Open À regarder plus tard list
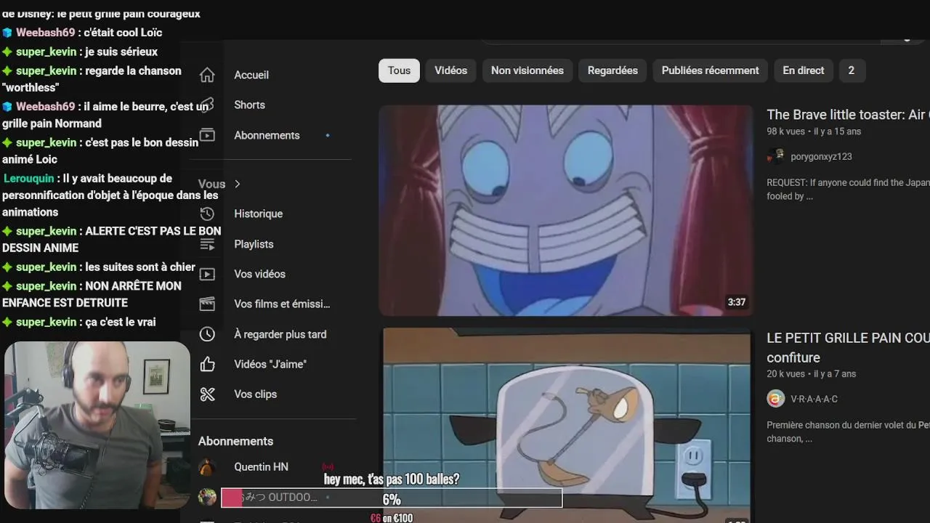930x523 pixels. click(280, 334)
